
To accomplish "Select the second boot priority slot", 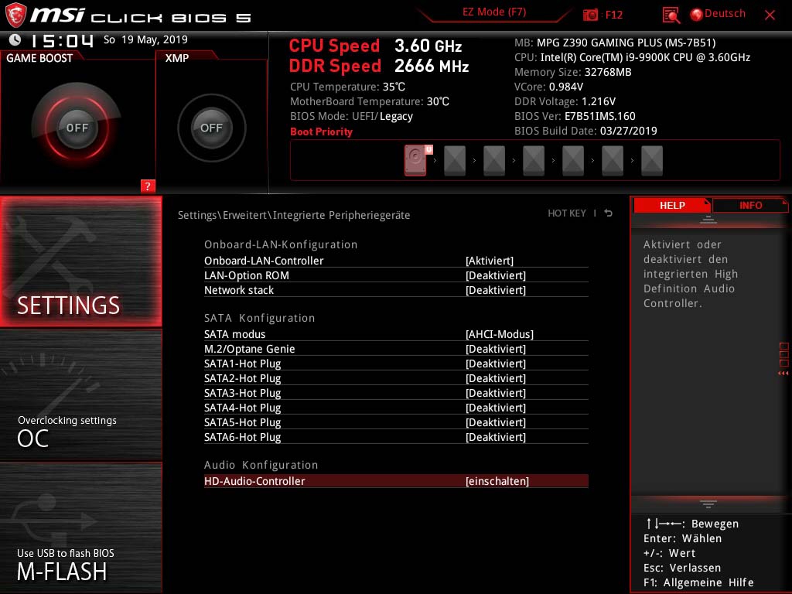I will (455, 161).
